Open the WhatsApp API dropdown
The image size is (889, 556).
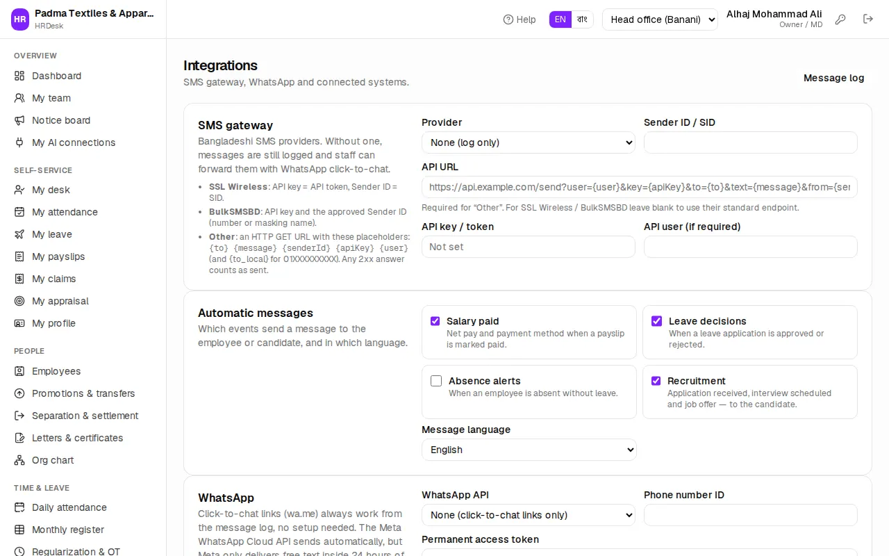pos(529,515)
